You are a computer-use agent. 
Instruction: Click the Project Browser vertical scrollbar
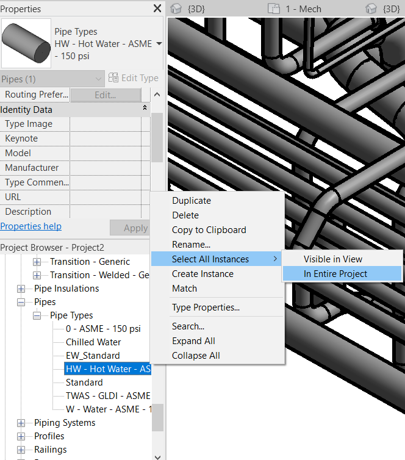pyautogui.click(x=157, y=417)
